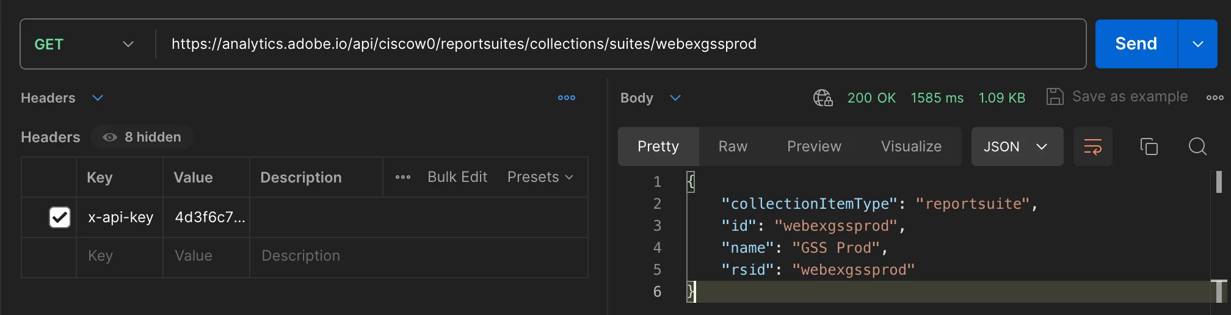The width and height of the screenshot is (1231, 315).
Task: Show the 8 hidden headers toggle
Action: pos(143,137)
